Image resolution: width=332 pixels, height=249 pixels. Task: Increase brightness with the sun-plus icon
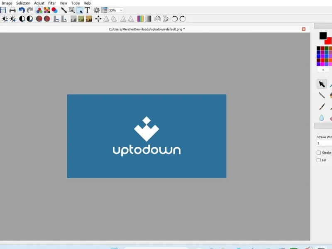tap(13, 19)
